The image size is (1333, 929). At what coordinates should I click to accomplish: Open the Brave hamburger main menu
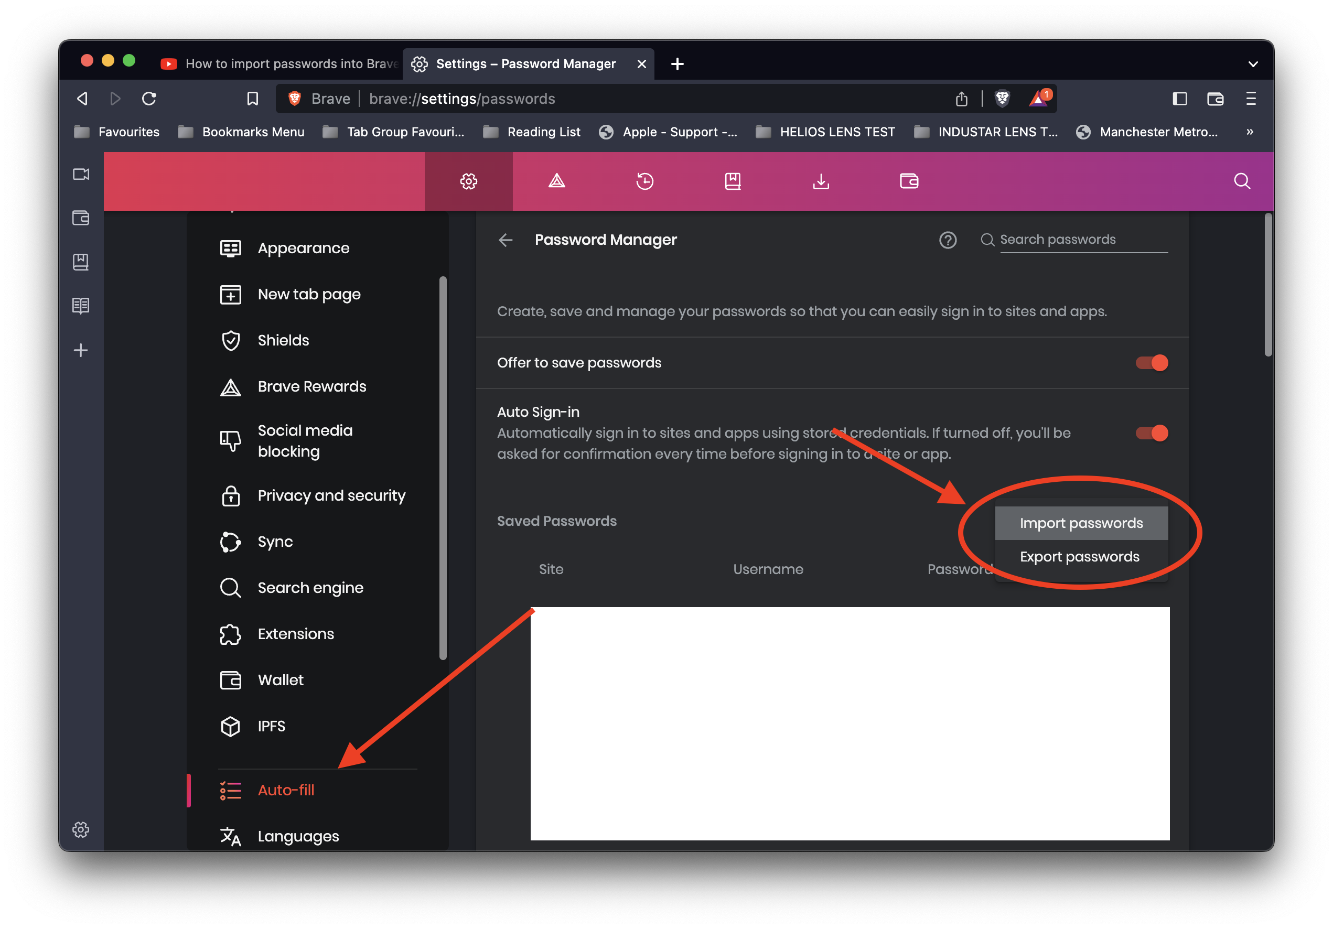pos(1251,99)
